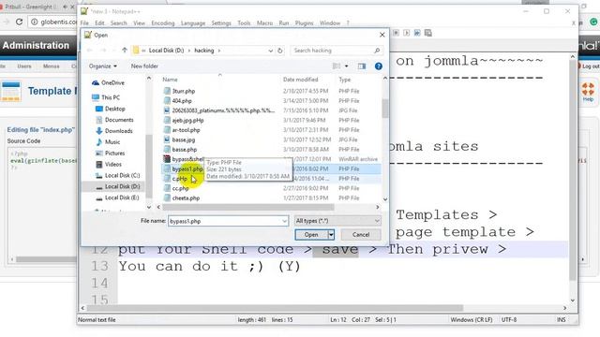This screenshot has height=337, width=600.
Task: Click the file list horizontal scrollbar
Action: point(247,207)
